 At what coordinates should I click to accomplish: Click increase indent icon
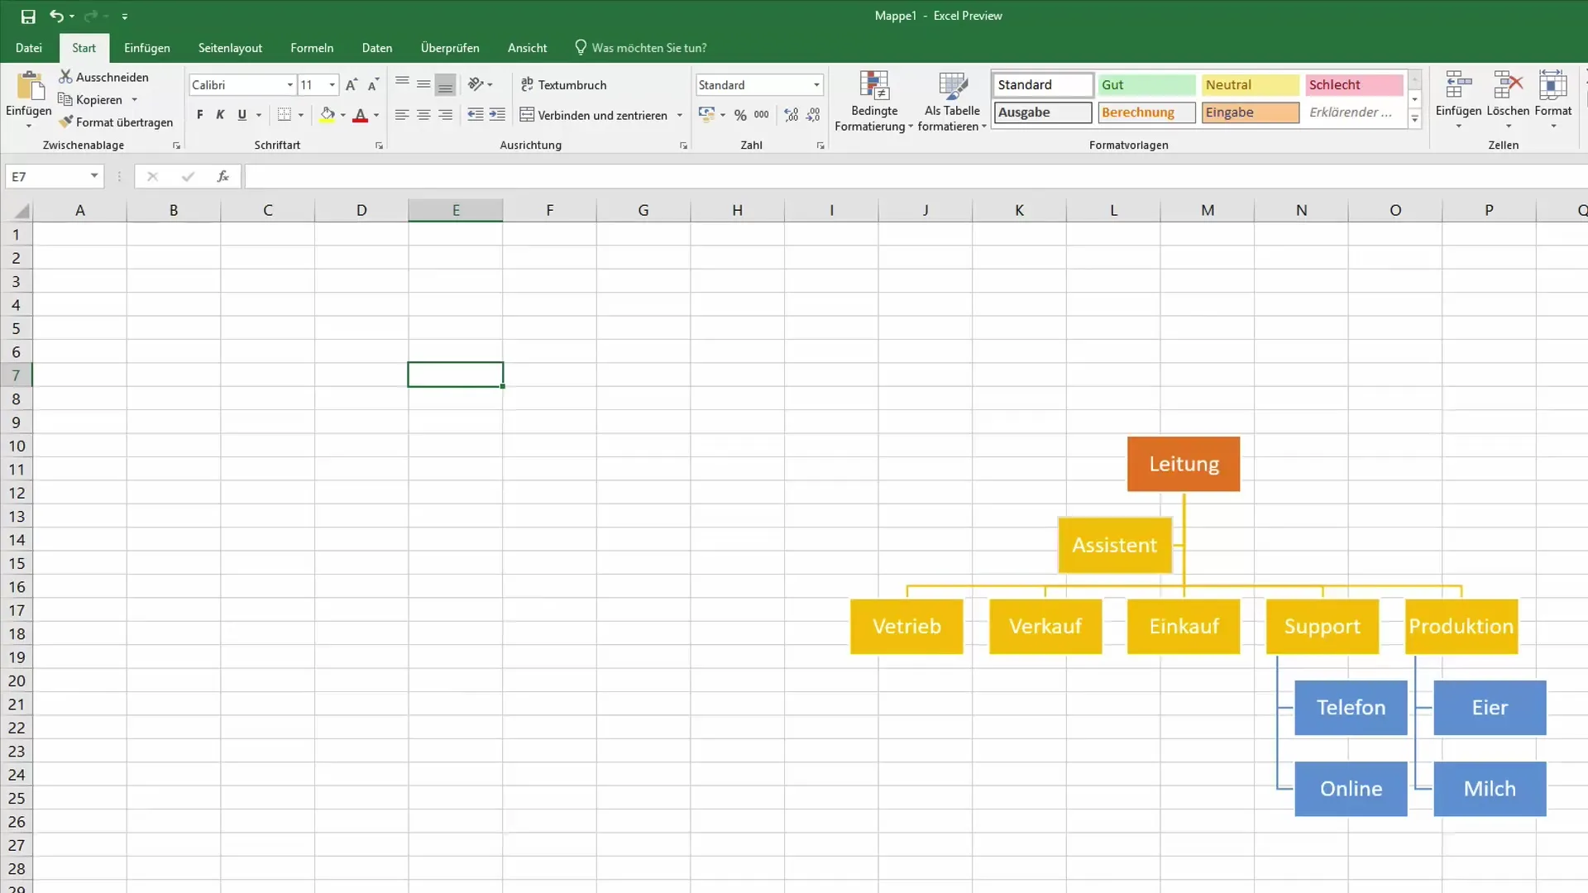497,115
